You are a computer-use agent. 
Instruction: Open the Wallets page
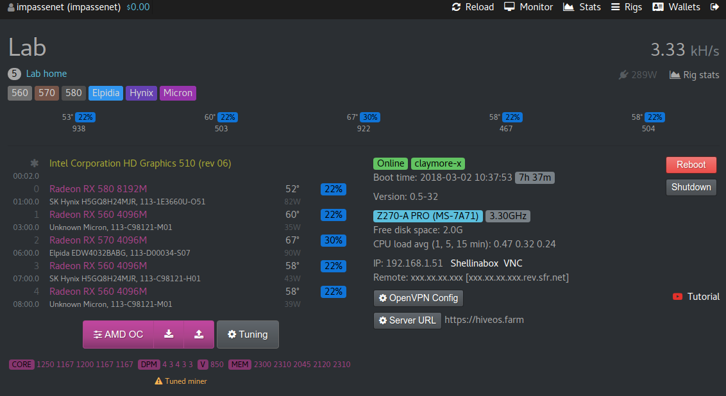pos(676,7)
